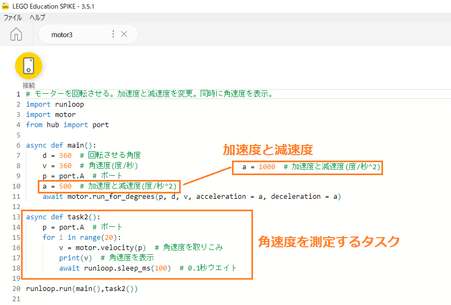
Task: Click the 接続 label under hub icon
Action: (x=29, y=85)
